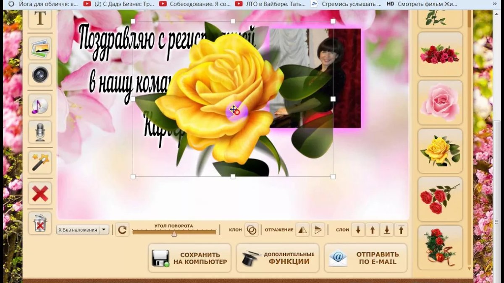Click the rotate reset circular arrow button
This screenshot has width=504, height=283.
[122, 230]
